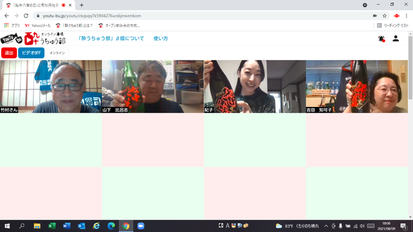Click the Chrome profile dropdown circle in title bar
The image size is (413, 232).
pos(365,5)
